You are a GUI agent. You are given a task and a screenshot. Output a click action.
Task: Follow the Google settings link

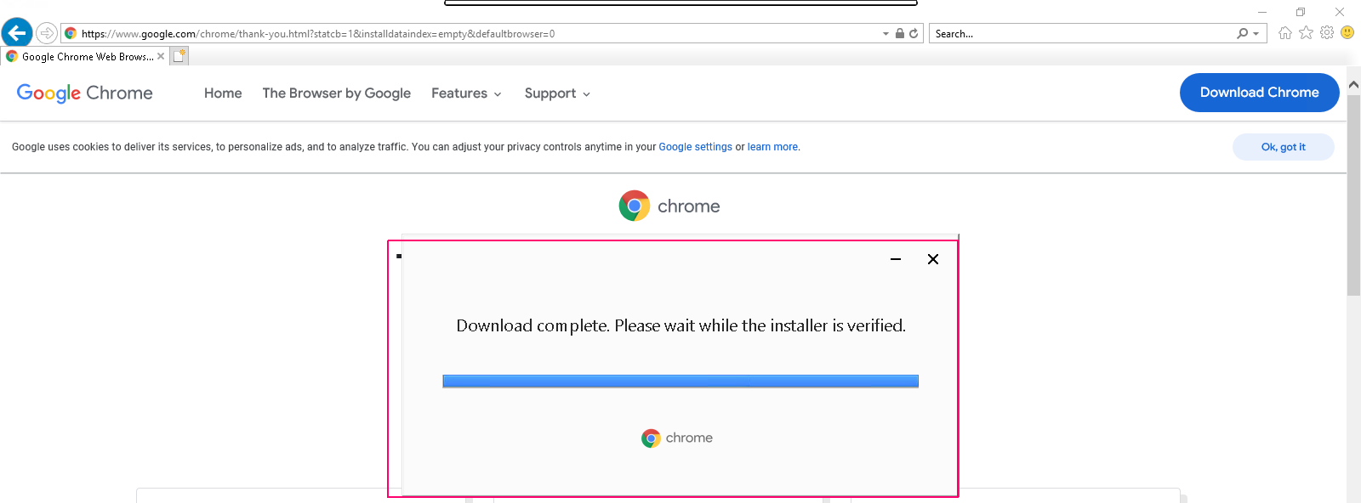pyautogui.click(x=695, y=147)
